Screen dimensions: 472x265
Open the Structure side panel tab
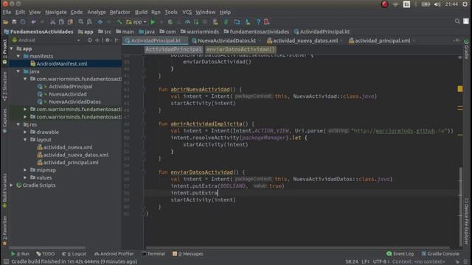tap(4, 86)
